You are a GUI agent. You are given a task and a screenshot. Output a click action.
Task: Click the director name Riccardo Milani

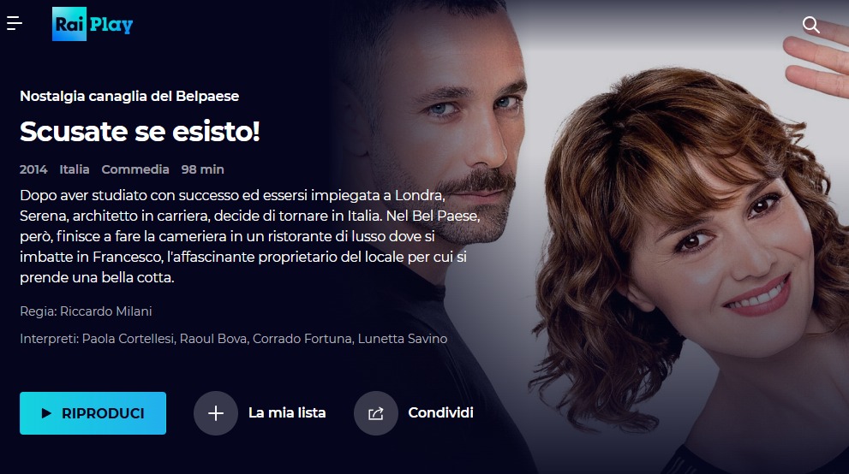(105, 311)
